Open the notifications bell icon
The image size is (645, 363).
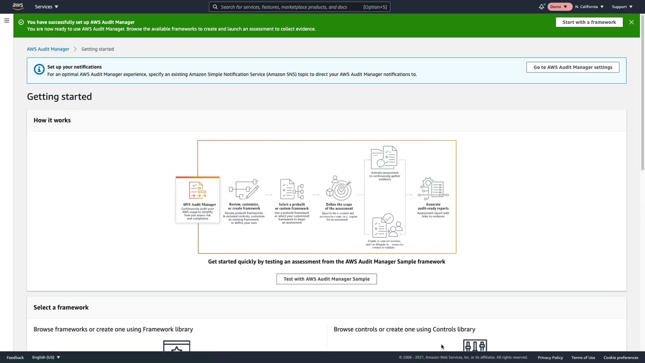point(542,7)
